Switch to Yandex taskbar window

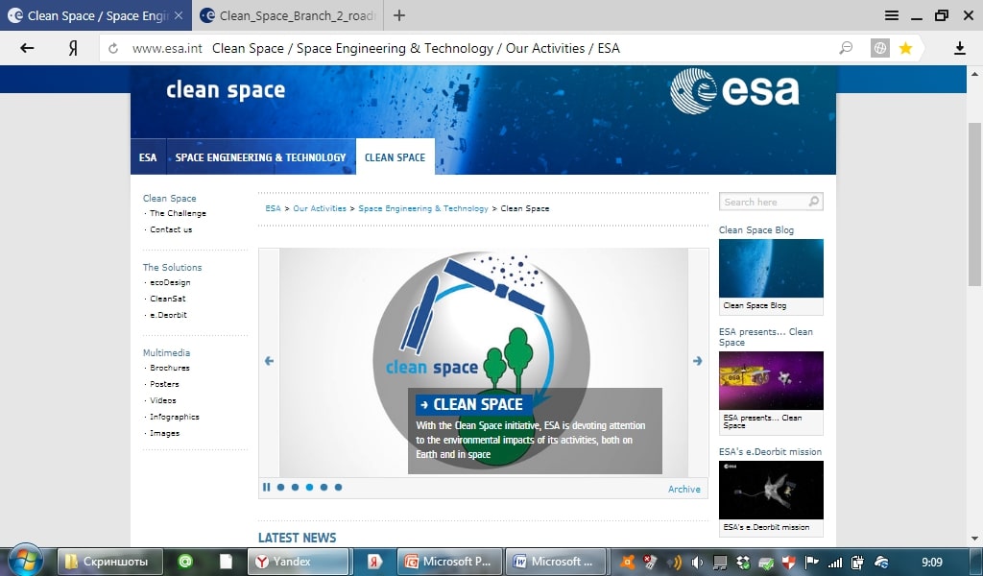[x=298, y=562]
